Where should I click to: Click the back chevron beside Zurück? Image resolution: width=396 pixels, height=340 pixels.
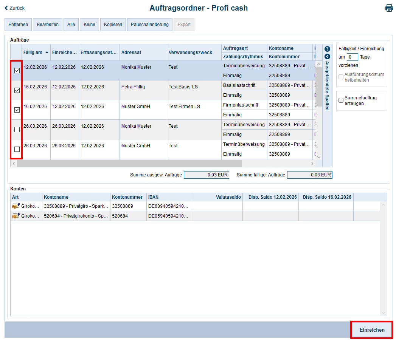tap(5, 8)
